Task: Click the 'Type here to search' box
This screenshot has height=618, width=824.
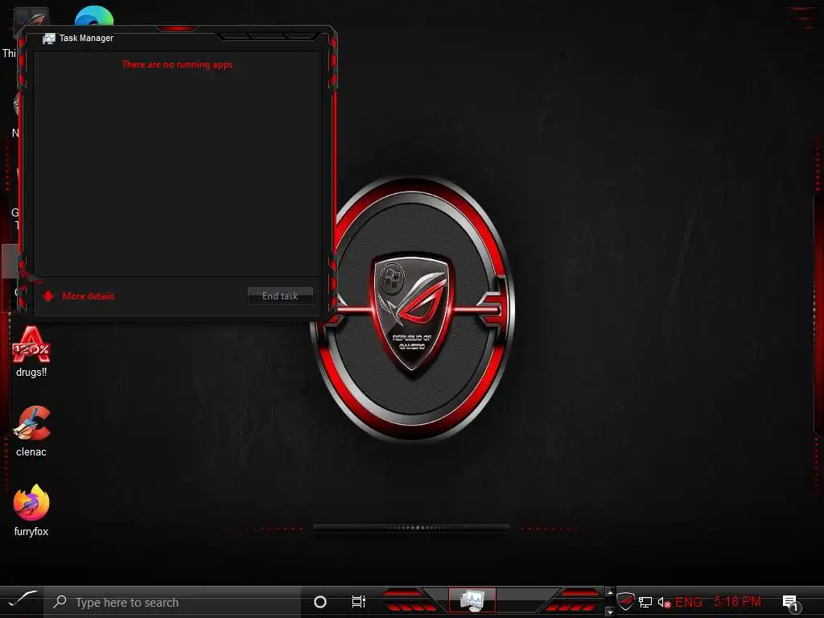Action: click(172, 602)
